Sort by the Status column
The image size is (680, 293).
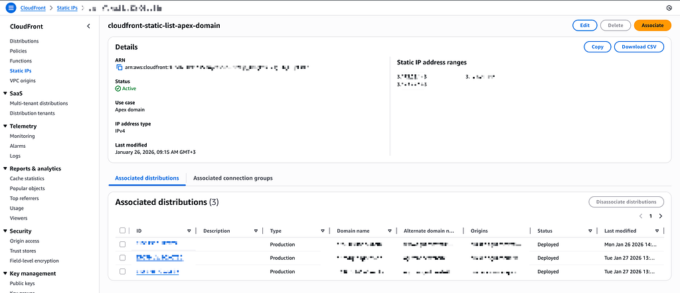pyautogui.click(x=590, y=231)
